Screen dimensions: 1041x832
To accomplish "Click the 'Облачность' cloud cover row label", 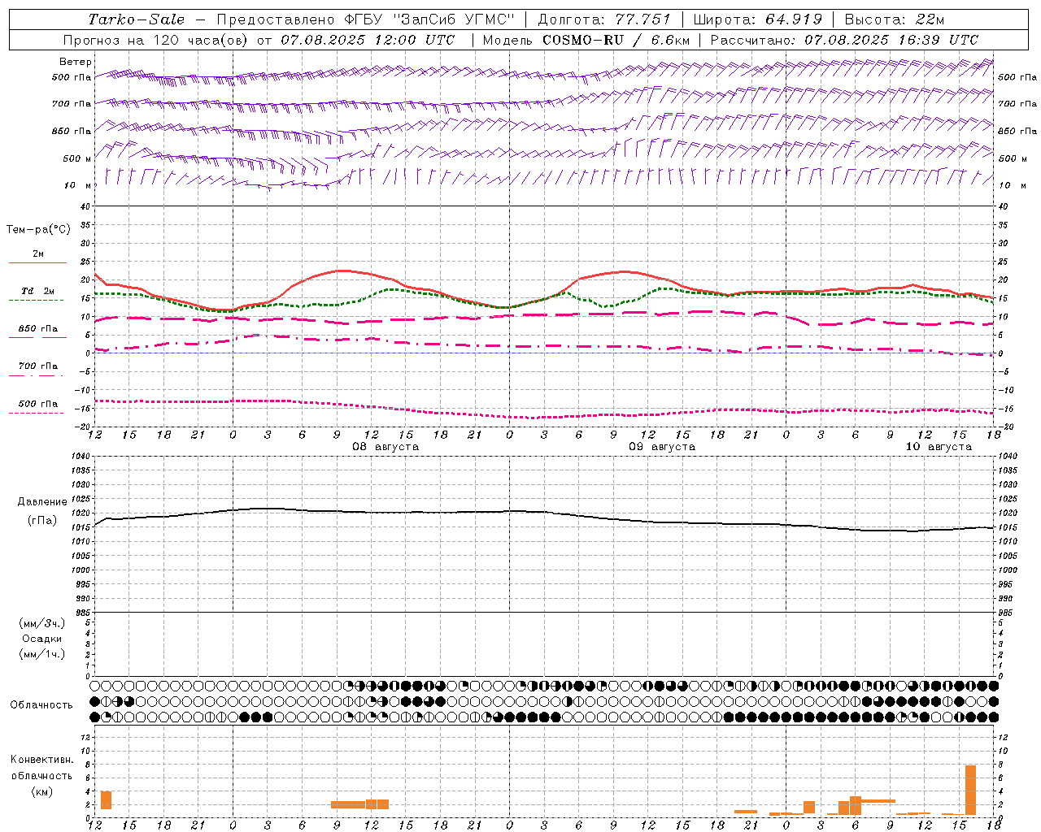I will pos(41,705).
